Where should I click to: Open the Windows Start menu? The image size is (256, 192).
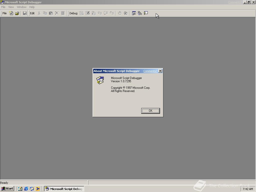(x=7, y=188)
